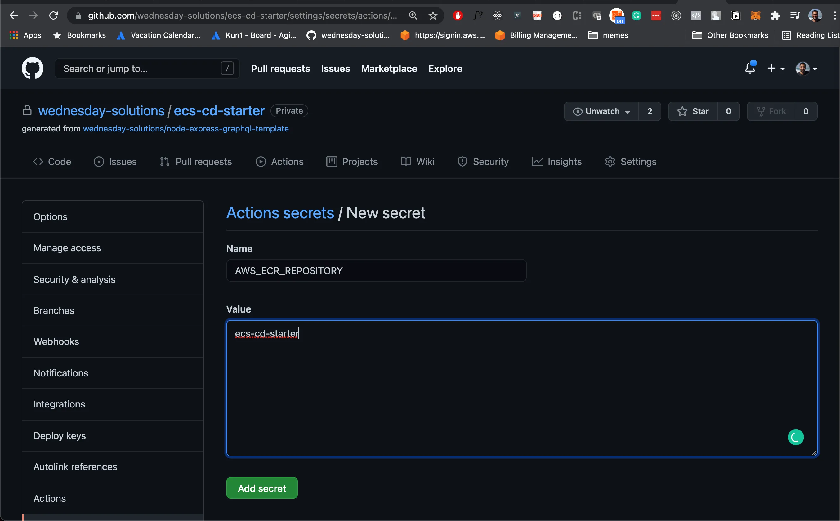Open the Projects tab

(x=352, y=162)
